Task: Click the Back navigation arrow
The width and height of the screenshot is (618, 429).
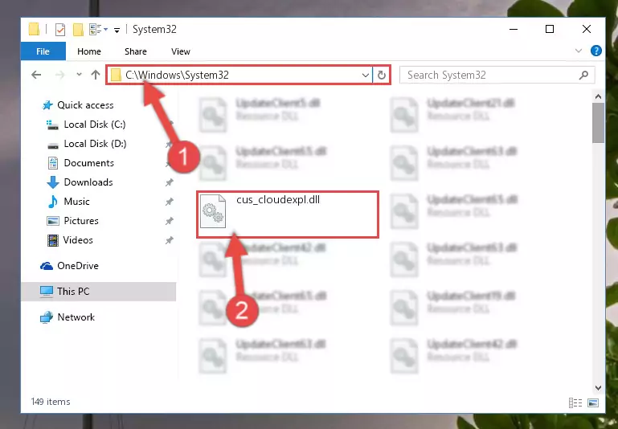Action: tap(36, 75)
